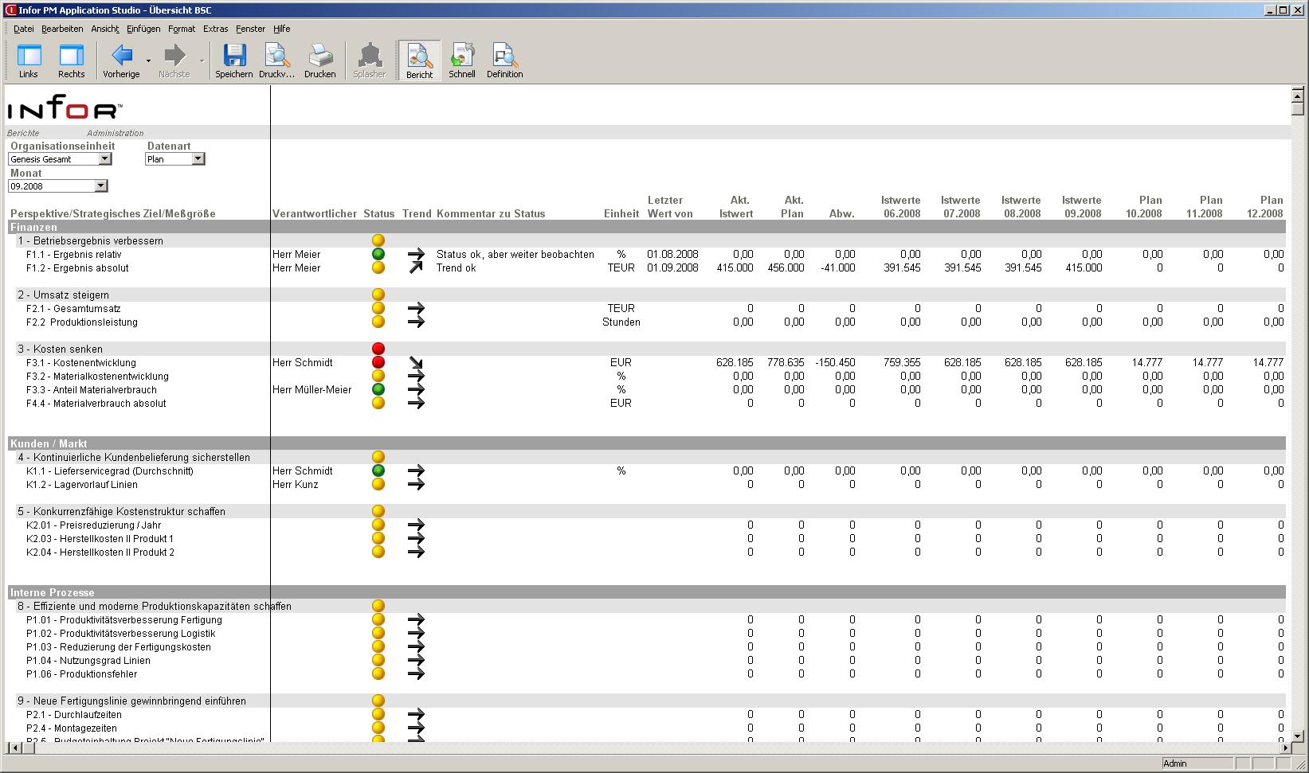This screenshot has width=1309, height=773.
Task: Click green status light for F3.3 Anteil Materialverbrauch
Action: pos(378,389)
